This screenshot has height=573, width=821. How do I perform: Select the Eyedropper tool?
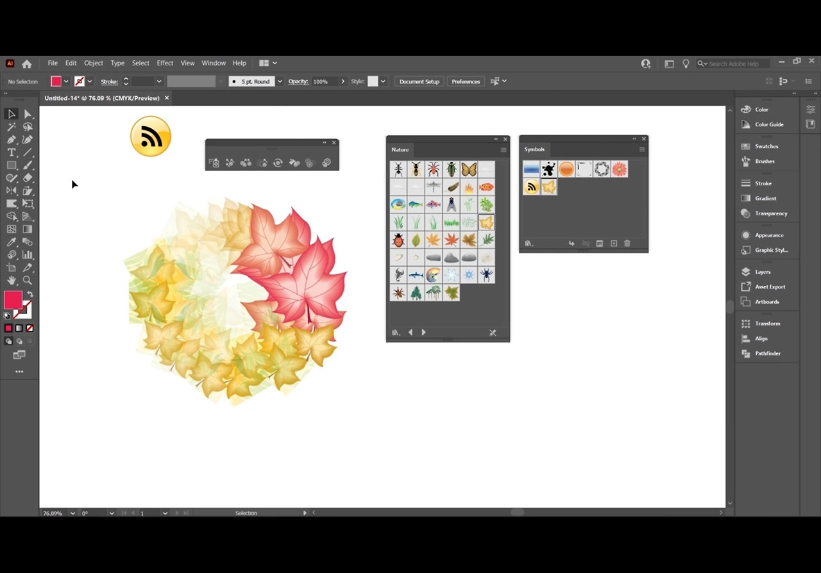[12, 242]
